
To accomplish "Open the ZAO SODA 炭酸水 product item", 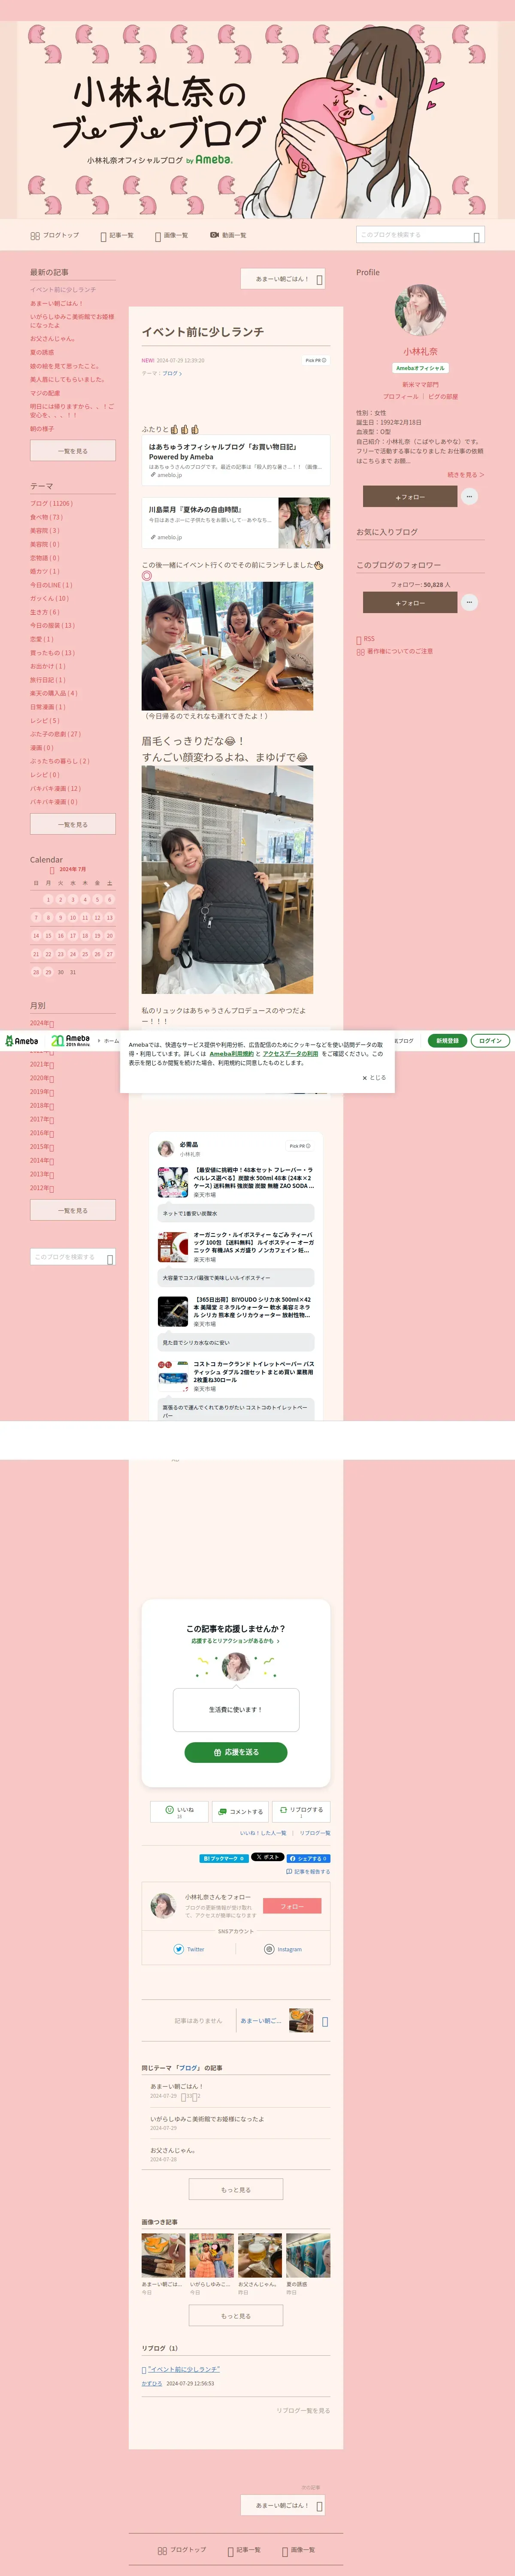I will coord(236,1182).
